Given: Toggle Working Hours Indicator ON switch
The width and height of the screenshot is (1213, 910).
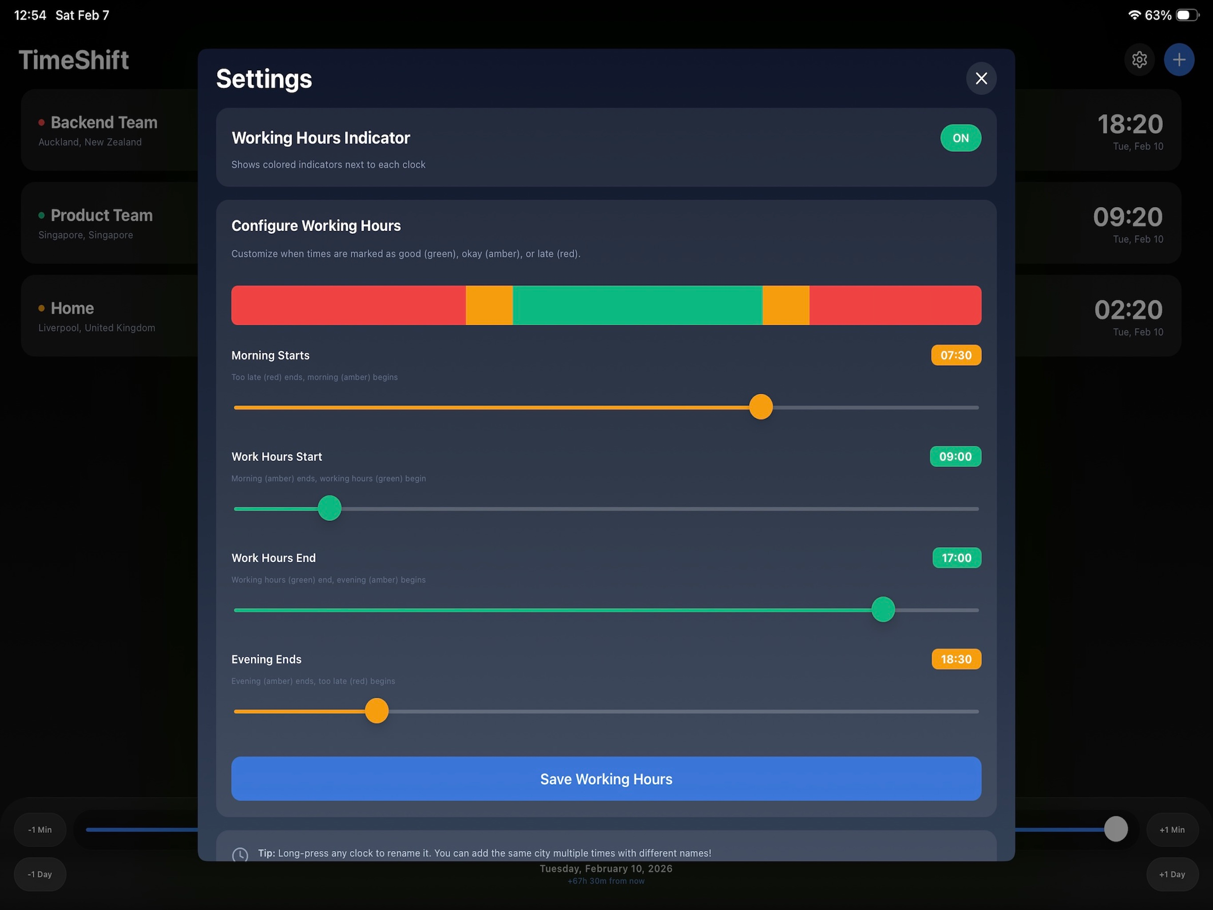Looking at the screenshot, I should coord(961,138).
